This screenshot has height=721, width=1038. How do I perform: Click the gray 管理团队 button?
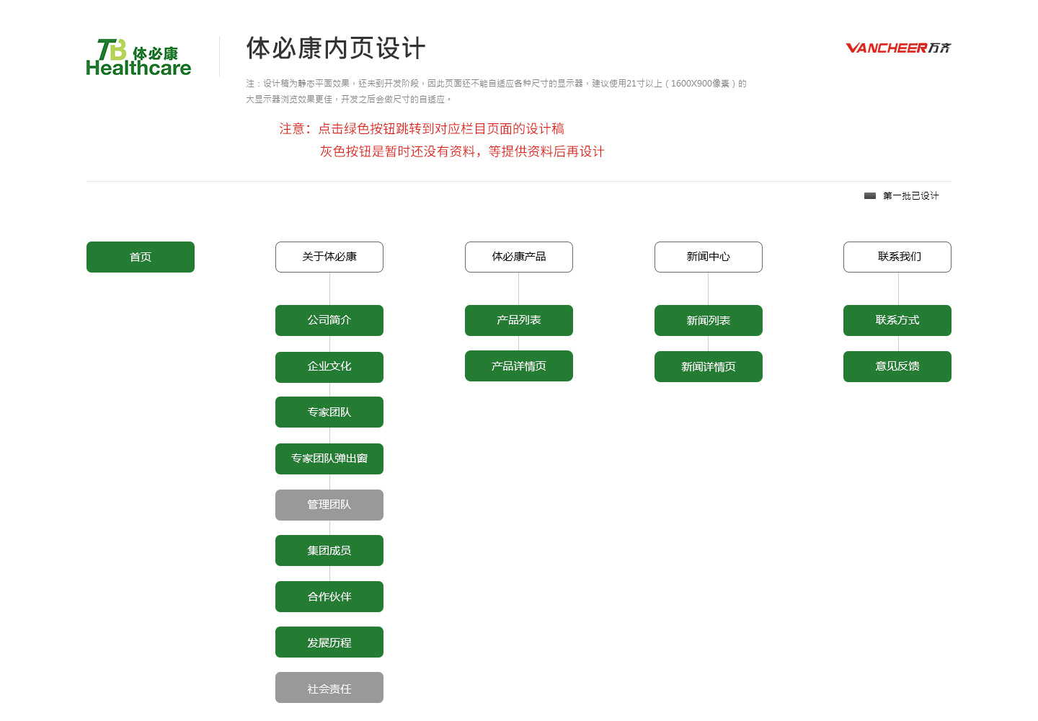point(329,505)
